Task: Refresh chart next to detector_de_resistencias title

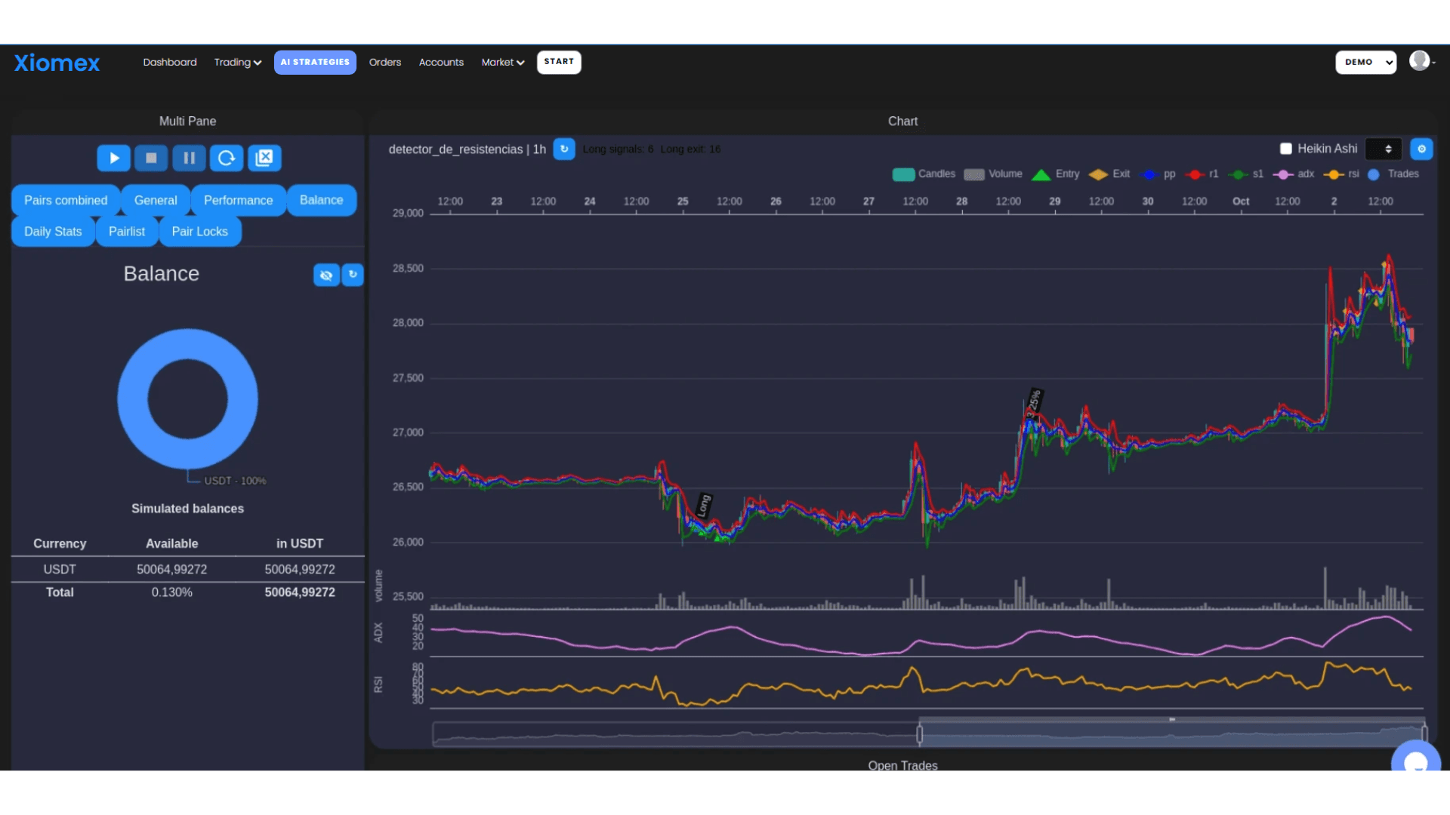Action: 564,149
